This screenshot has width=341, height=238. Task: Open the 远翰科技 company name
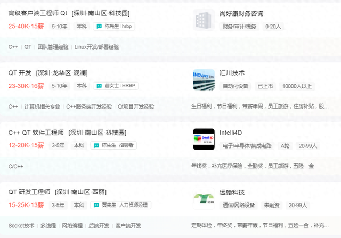tap(232, 192)
